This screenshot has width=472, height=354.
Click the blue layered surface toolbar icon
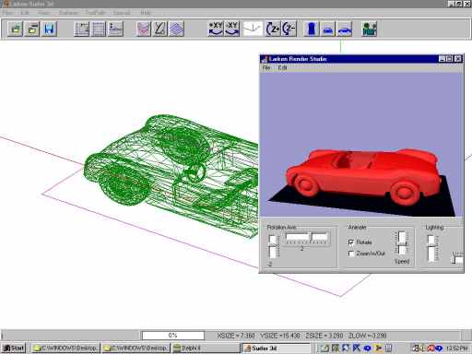177,29
